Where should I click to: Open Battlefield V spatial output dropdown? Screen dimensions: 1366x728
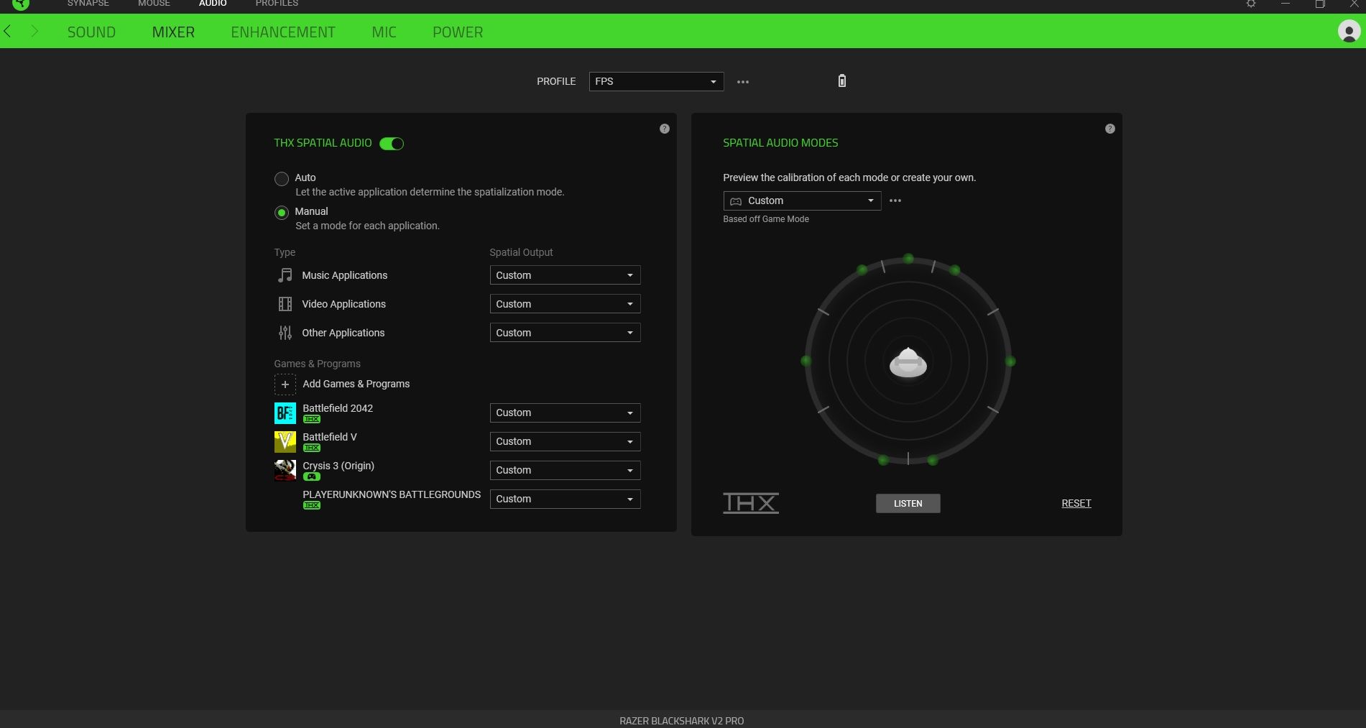pos(565,441)
